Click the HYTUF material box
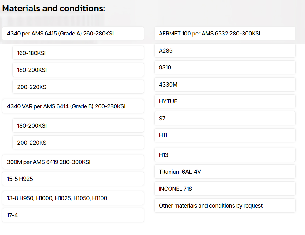The image size is (305, 235). 225,101
